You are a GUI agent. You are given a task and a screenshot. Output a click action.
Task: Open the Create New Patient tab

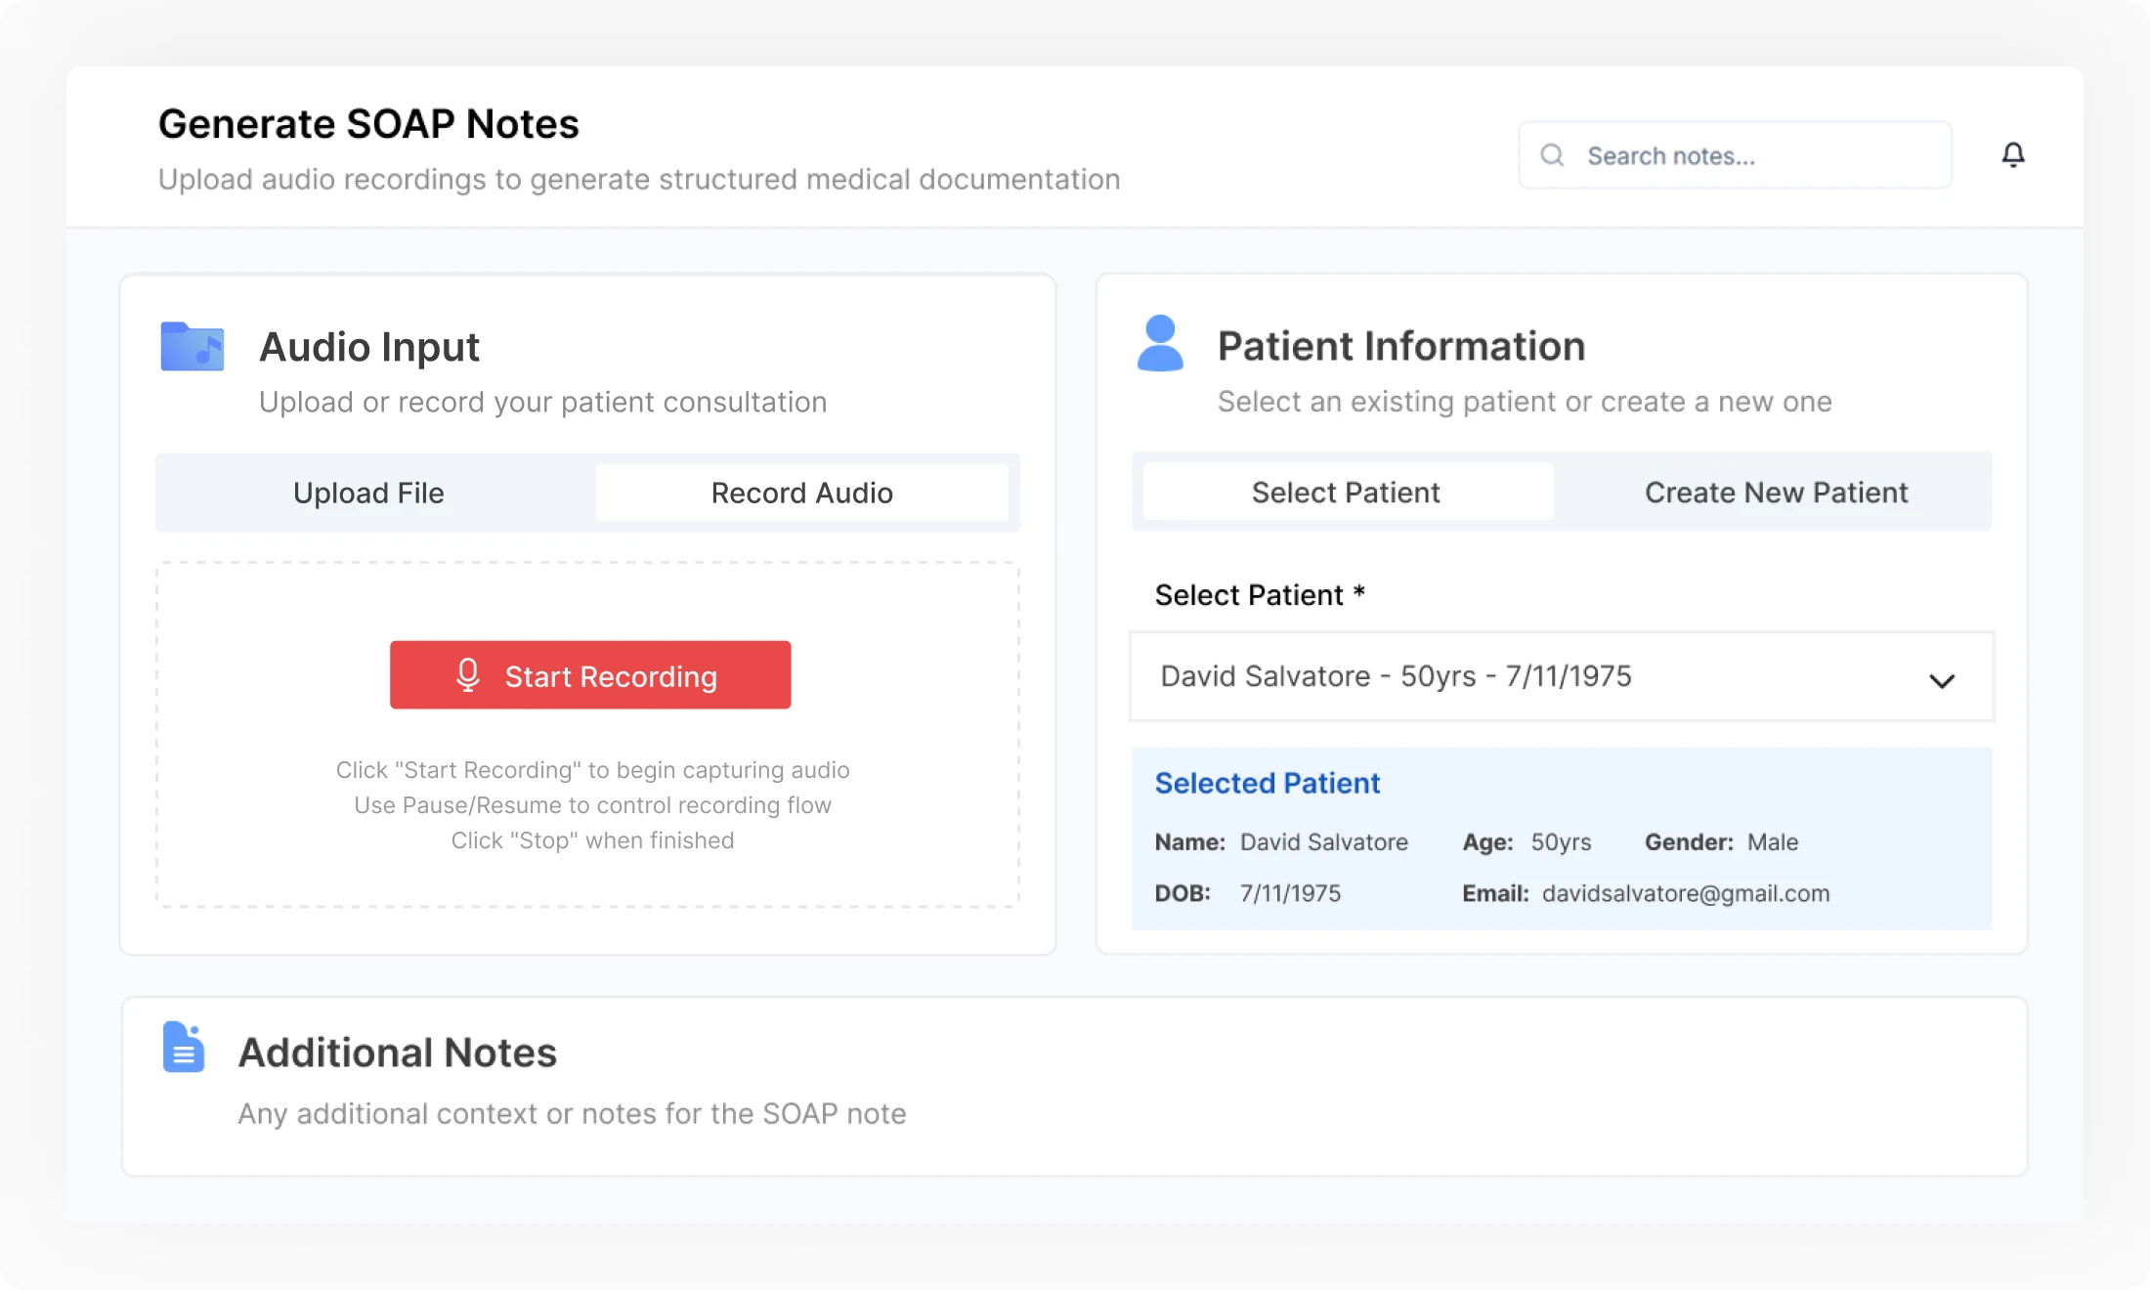click(x=1776, y=493)
